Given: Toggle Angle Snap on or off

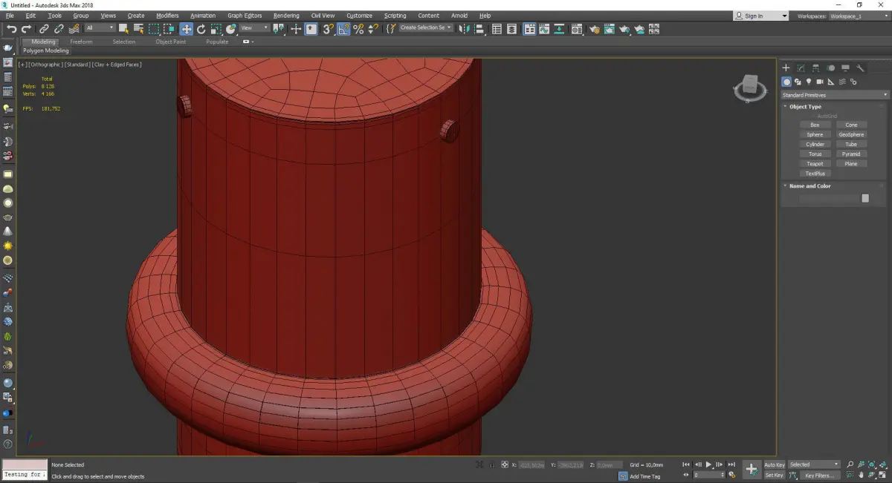Looking at the screenshot, I should [343, 29].
